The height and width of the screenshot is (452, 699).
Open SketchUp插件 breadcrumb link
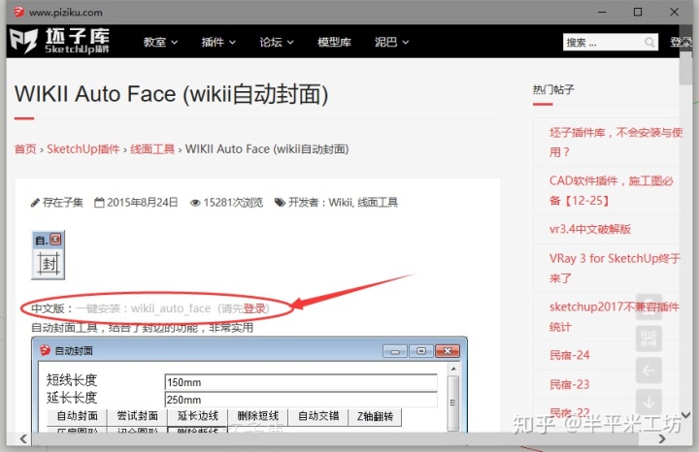pos(83,149)
